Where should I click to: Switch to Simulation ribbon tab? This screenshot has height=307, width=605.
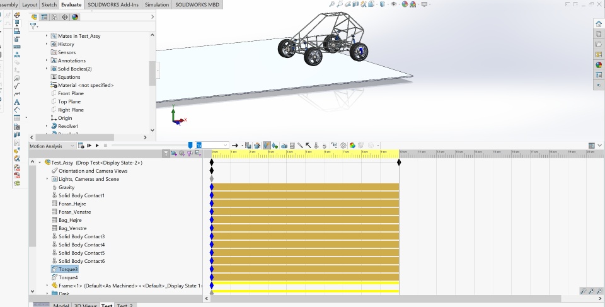157,4
